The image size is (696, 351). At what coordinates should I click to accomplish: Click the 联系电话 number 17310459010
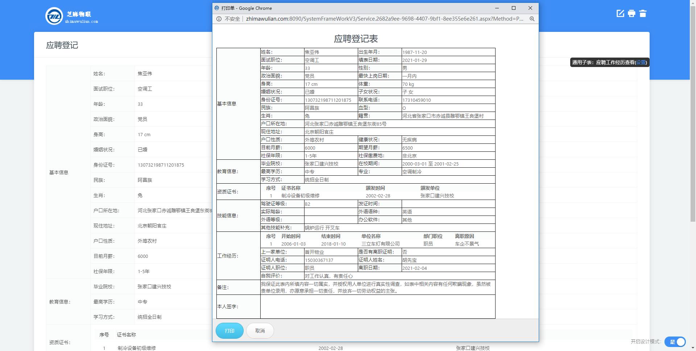tap(417, 100)
